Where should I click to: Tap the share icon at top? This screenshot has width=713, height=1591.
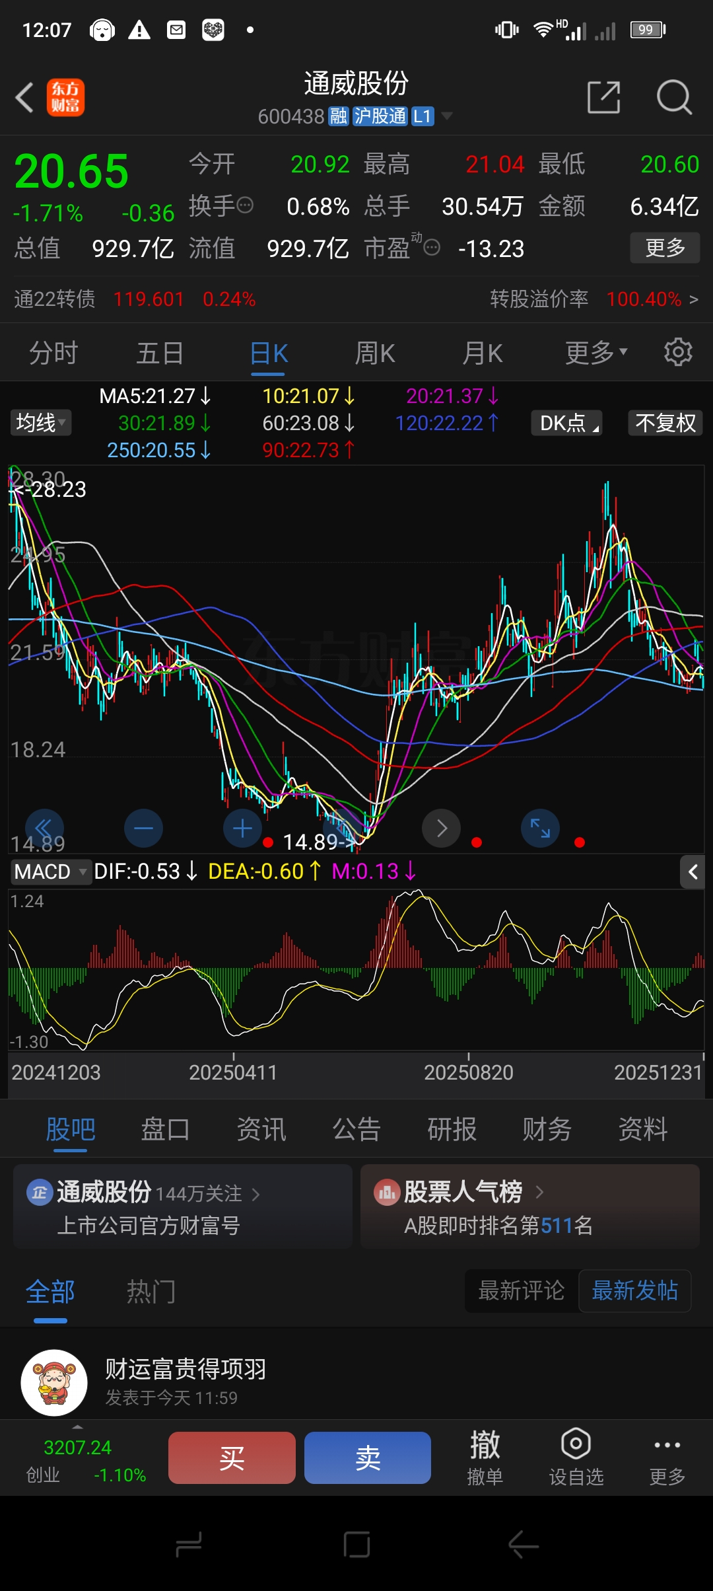click(604, 98)
